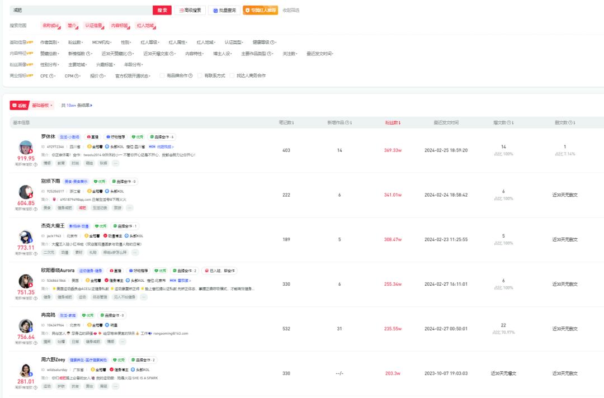This screenshot has width=604, height=398.
Task: Click the 收起筛选 collapse filters link
Action: click(291, 10)
